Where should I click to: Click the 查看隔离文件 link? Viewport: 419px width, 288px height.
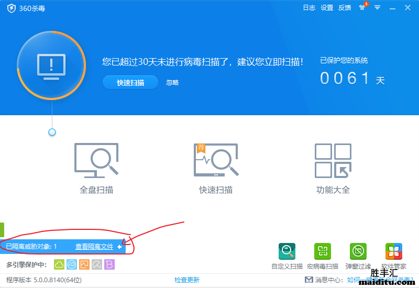point(94,247)
